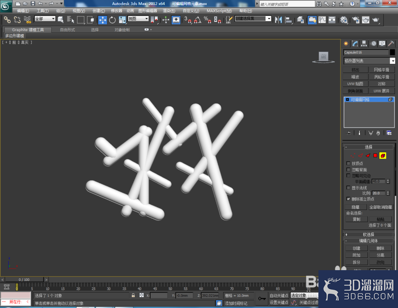Toggle 3D Snaps button
This screenshot has height=308, width=398.
coord(188,20)
